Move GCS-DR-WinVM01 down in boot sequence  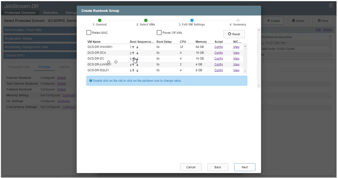[x=137, y=47]
